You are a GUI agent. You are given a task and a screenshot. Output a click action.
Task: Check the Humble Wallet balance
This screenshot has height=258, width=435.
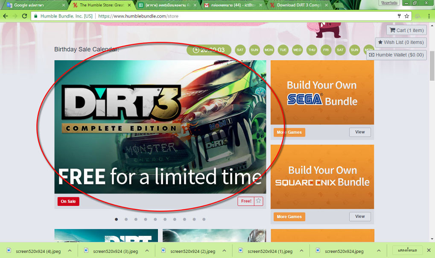point(396,55)
